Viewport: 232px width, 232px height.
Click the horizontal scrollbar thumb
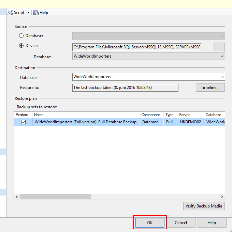pyautogui.click(x=55, y=197)
